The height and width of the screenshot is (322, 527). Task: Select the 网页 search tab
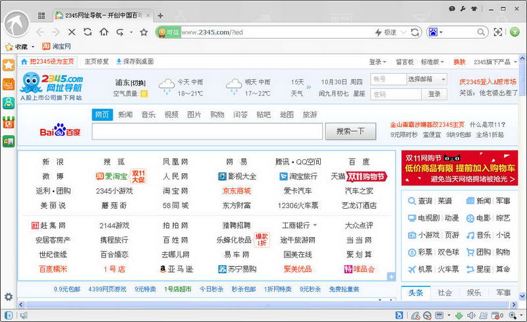102,115
